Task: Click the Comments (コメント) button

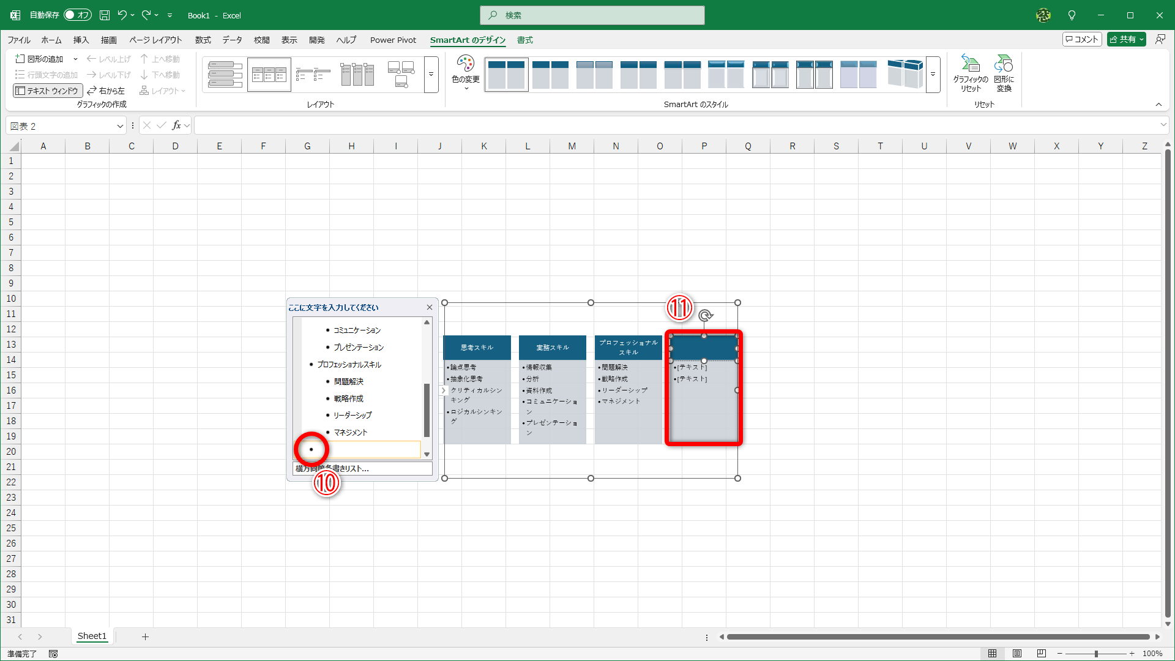Action: (1082, 39)
